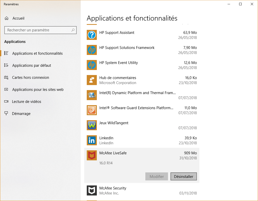Click the Rechercher un paramètre search field
Viewport: 258px width, 201px height.
(x=38, y=30)
